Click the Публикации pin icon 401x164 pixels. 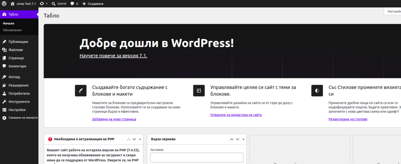click(4, 42)
